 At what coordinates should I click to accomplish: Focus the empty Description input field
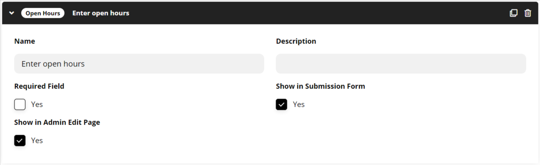(x=401, y=64)
